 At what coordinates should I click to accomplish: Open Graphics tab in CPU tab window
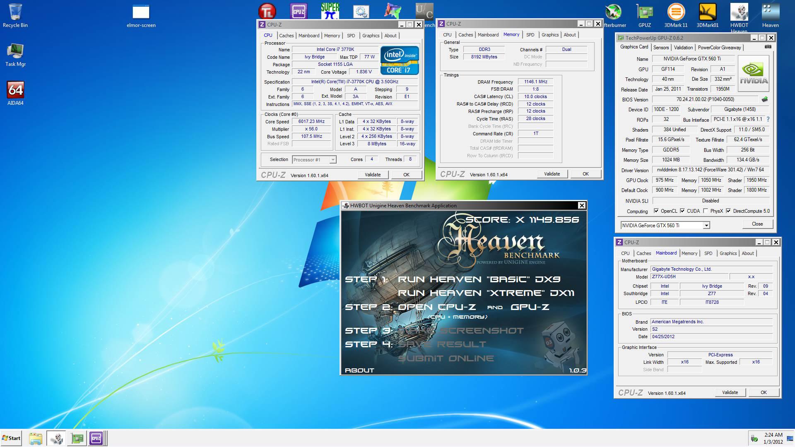[x=371, y=36]
